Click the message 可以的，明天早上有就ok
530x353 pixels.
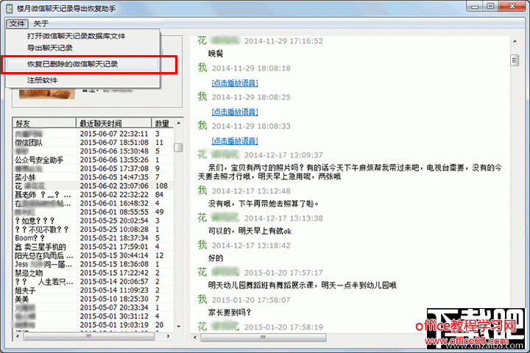pos(250,231)
